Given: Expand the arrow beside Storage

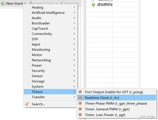Looking at the screenshot, I should [x=74, y=81].
